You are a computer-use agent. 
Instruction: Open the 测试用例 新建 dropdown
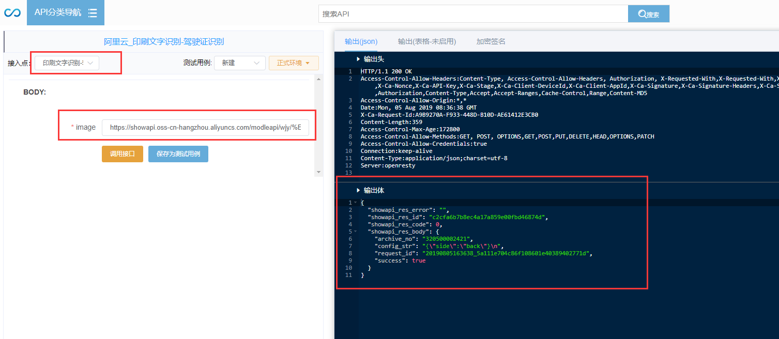point(240,63)
